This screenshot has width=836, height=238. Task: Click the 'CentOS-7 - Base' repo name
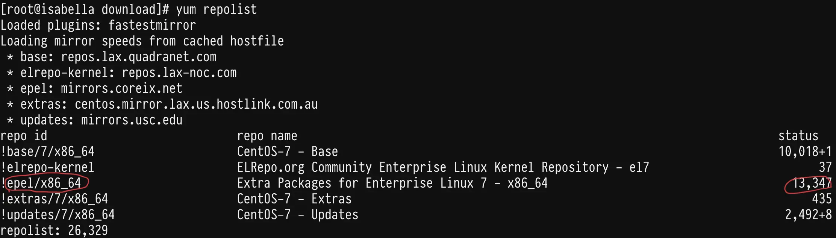pyautogui.click(x=288, y=152)
